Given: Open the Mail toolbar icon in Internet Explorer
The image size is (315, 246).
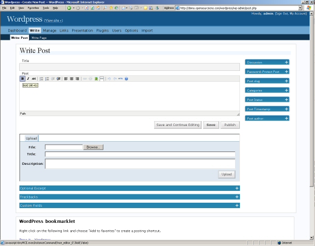Looking at the screenshot, I should [124, 8].
